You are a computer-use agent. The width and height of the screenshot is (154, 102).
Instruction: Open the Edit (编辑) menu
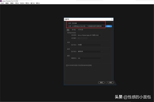tap(7, 3)
